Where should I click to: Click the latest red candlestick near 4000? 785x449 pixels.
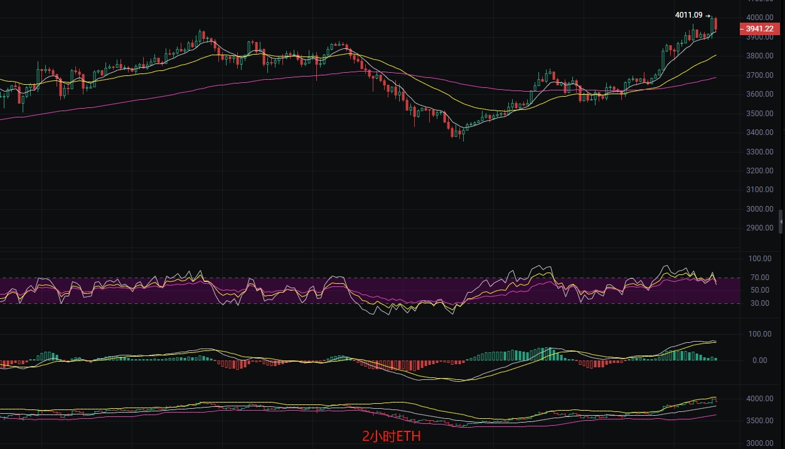[717, 24]
